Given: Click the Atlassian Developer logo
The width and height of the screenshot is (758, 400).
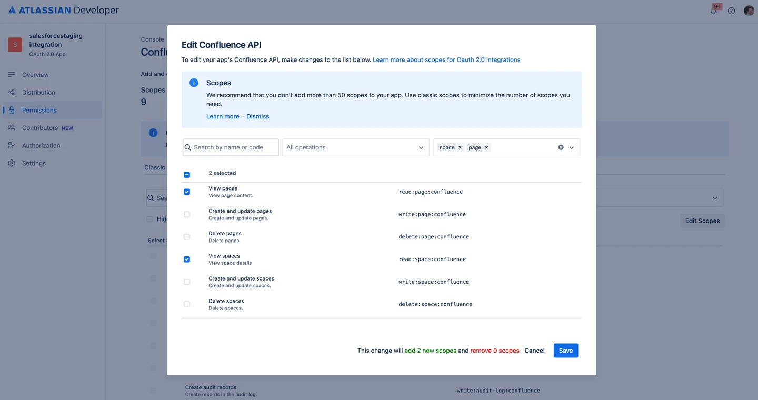Looking at the screenshot, I should (64, 10).
